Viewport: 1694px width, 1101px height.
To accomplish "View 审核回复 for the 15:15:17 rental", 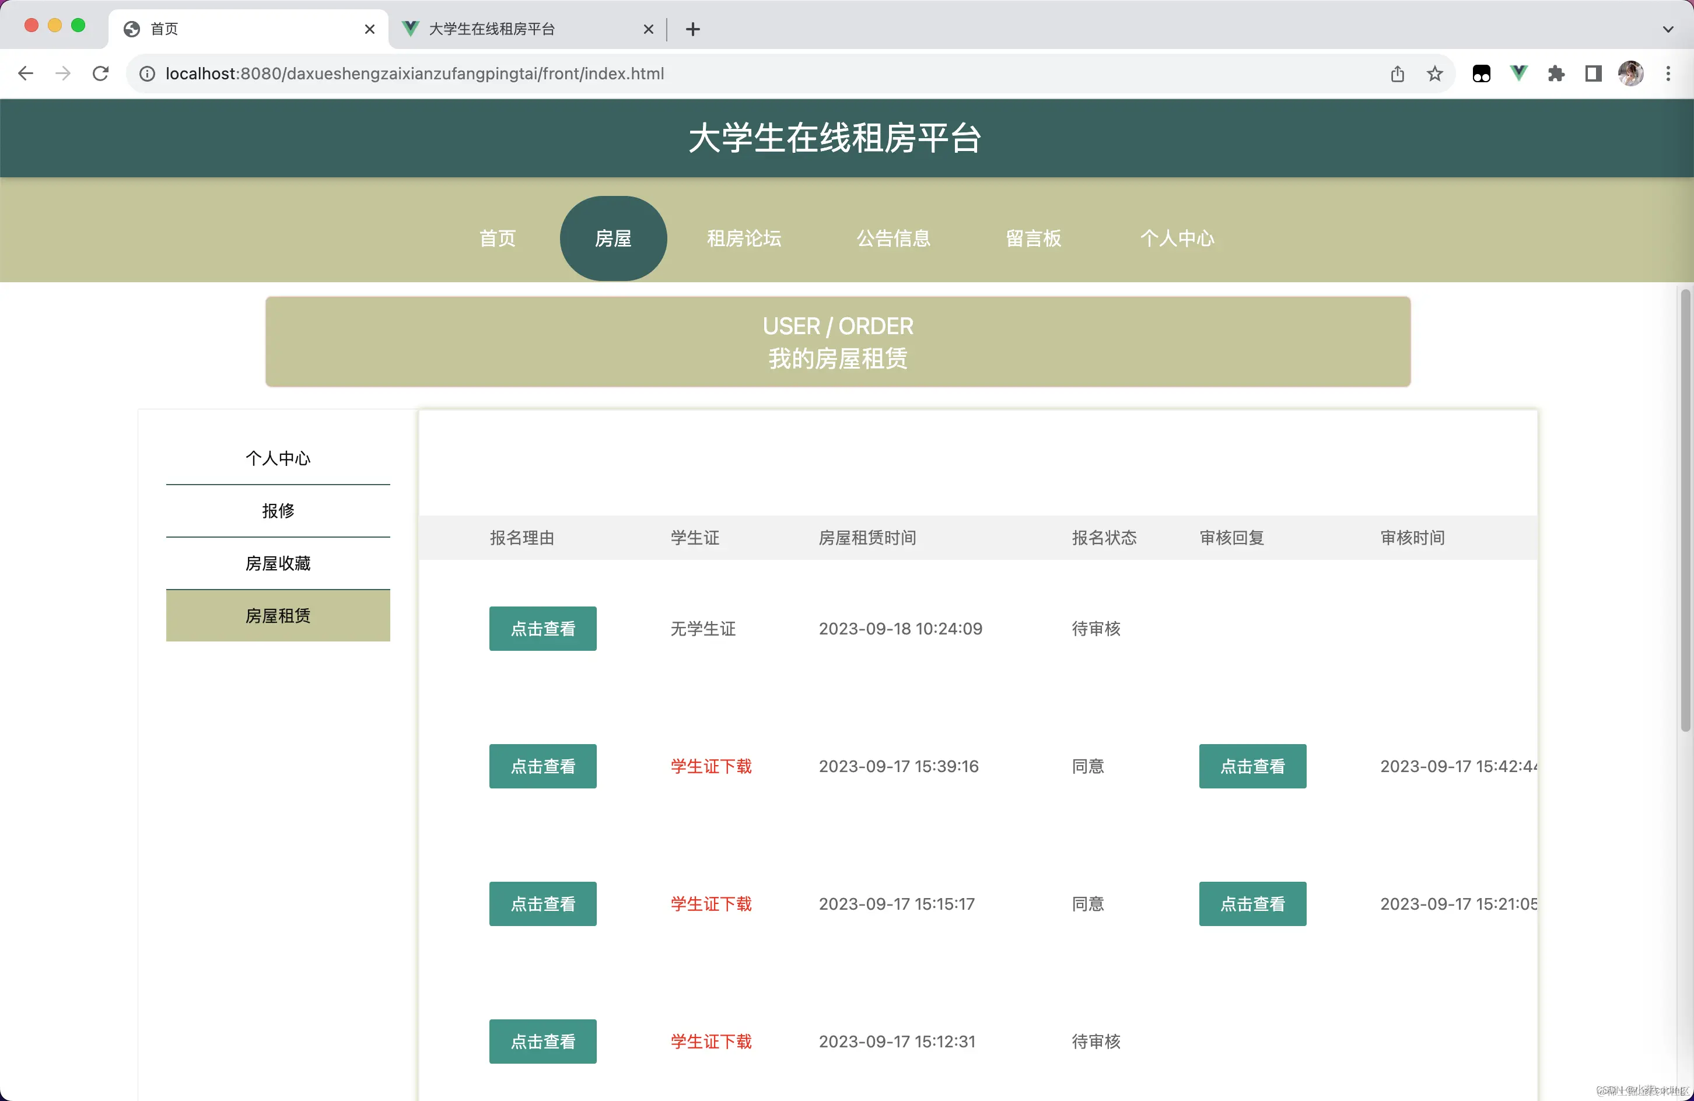I will pyautogui.click(x=1252, y=903).
